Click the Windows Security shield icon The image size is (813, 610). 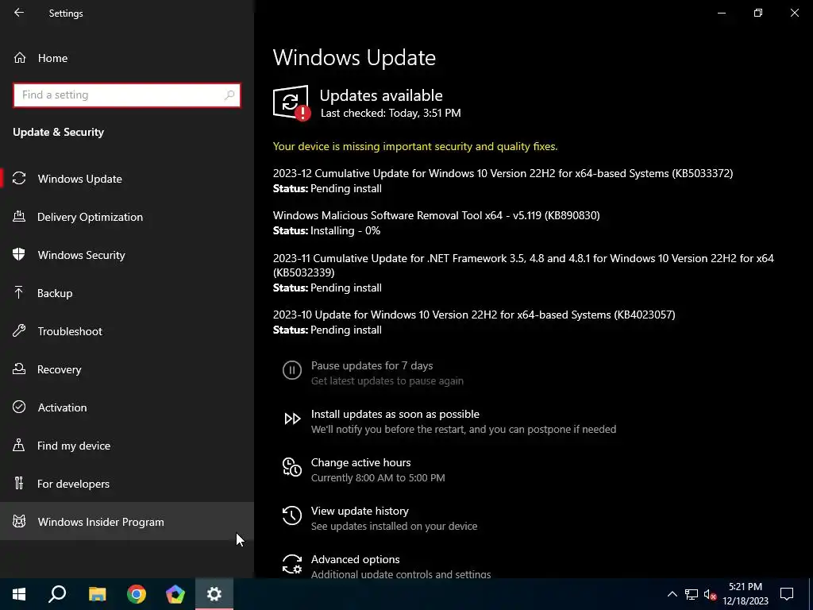point(19,255)
